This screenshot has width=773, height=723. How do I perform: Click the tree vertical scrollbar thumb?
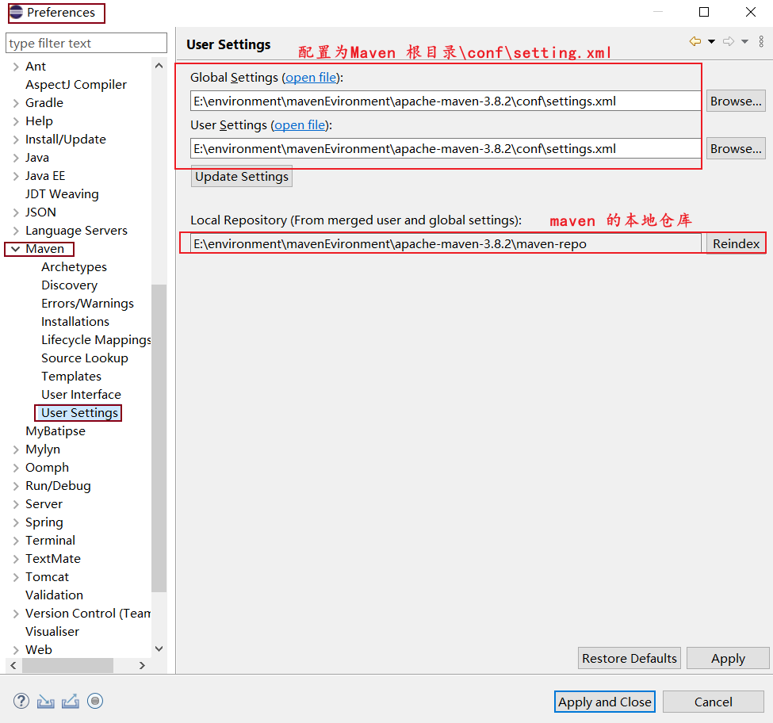click(x=159, y=438)
